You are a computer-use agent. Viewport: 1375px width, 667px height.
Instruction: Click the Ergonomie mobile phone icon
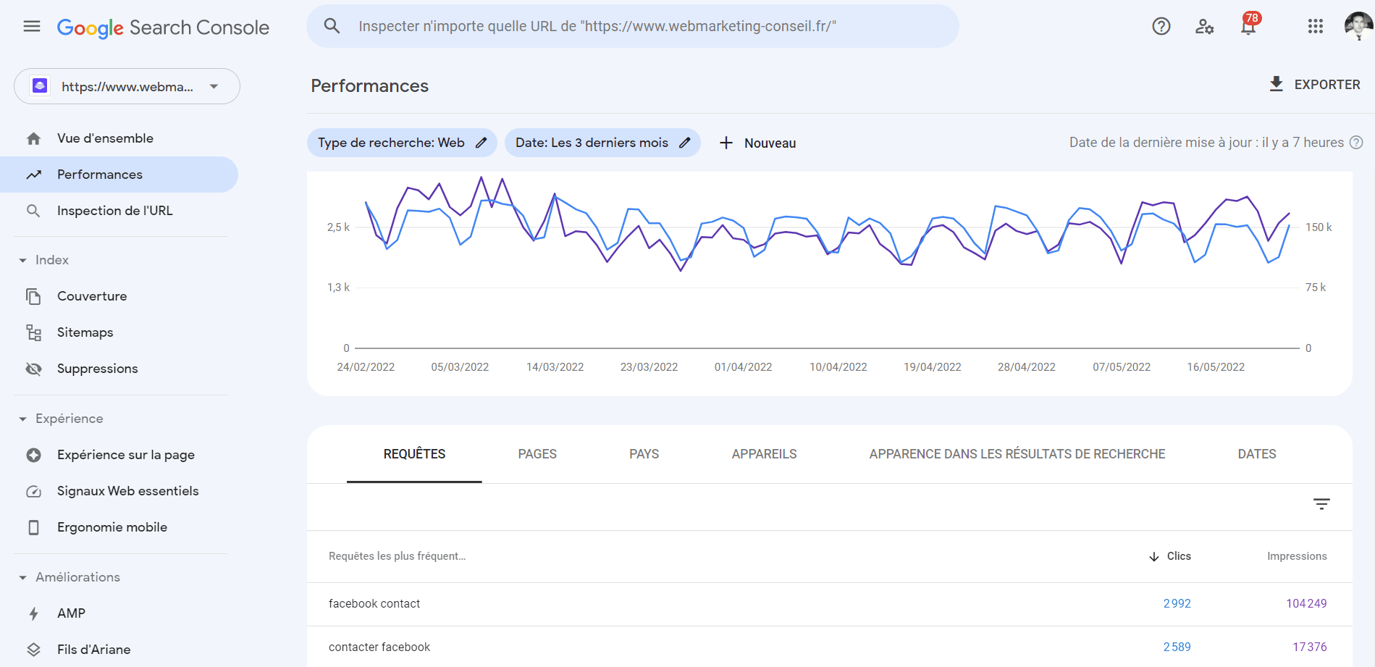coord(33,527)
